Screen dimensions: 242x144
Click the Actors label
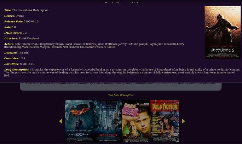pos(9,44)
